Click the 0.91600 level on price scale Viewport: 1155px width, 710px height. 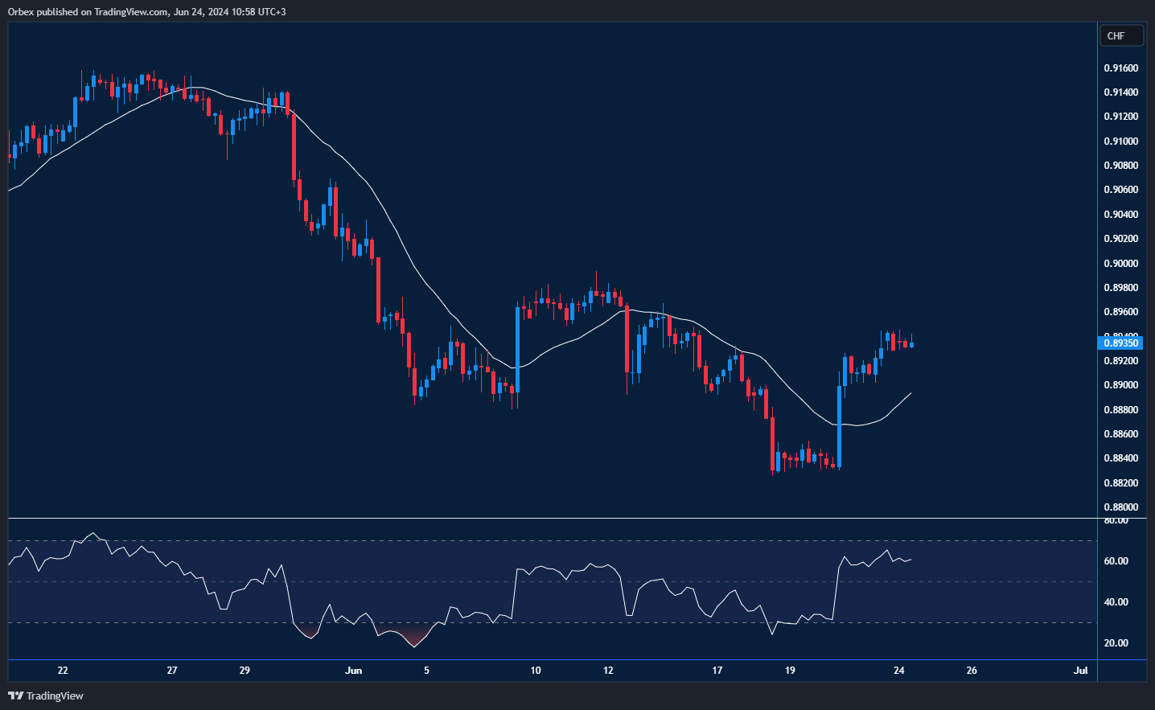[1120, 68]
